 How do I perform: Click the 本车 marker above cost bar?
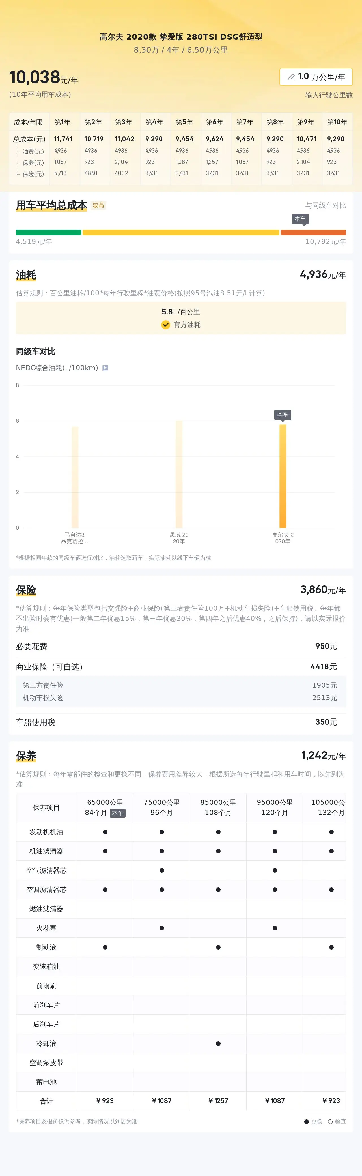(x=300, y=219)
